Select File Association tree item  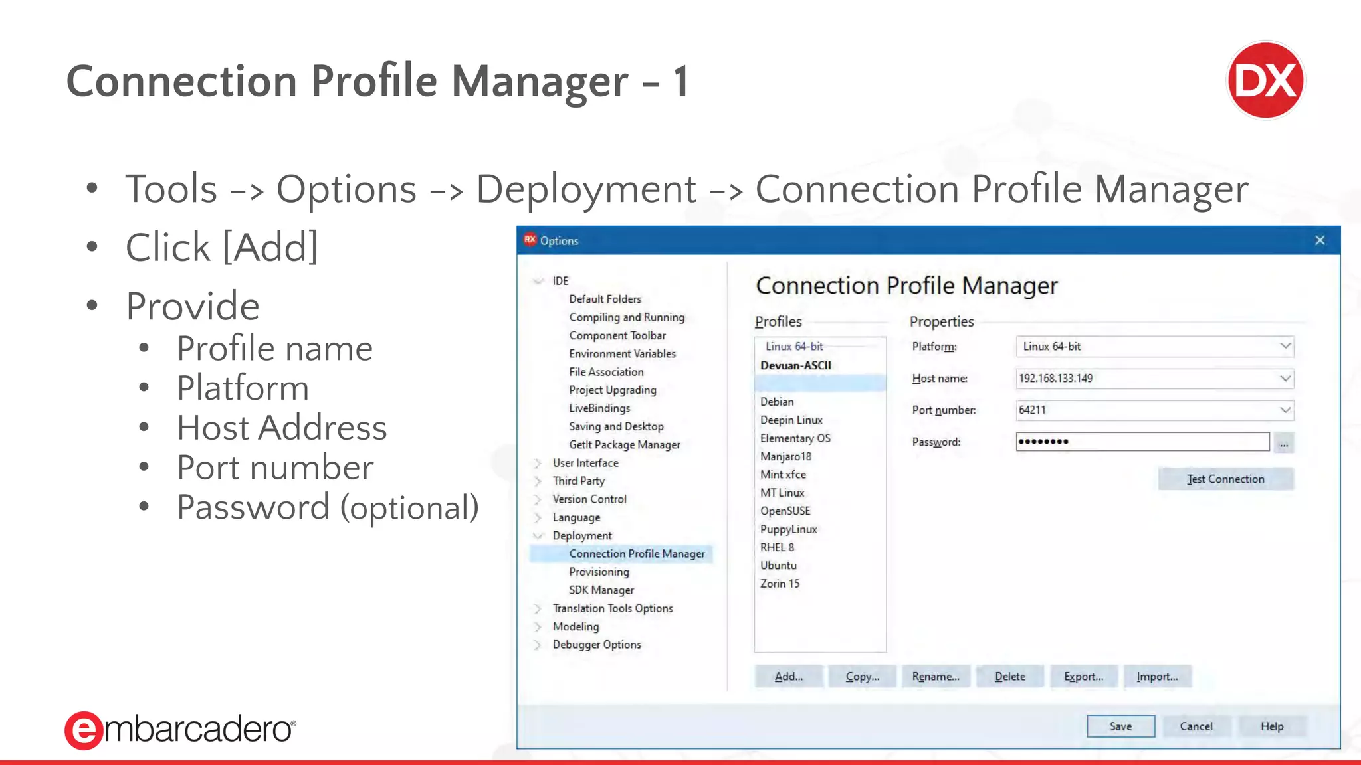click(606, 372)
